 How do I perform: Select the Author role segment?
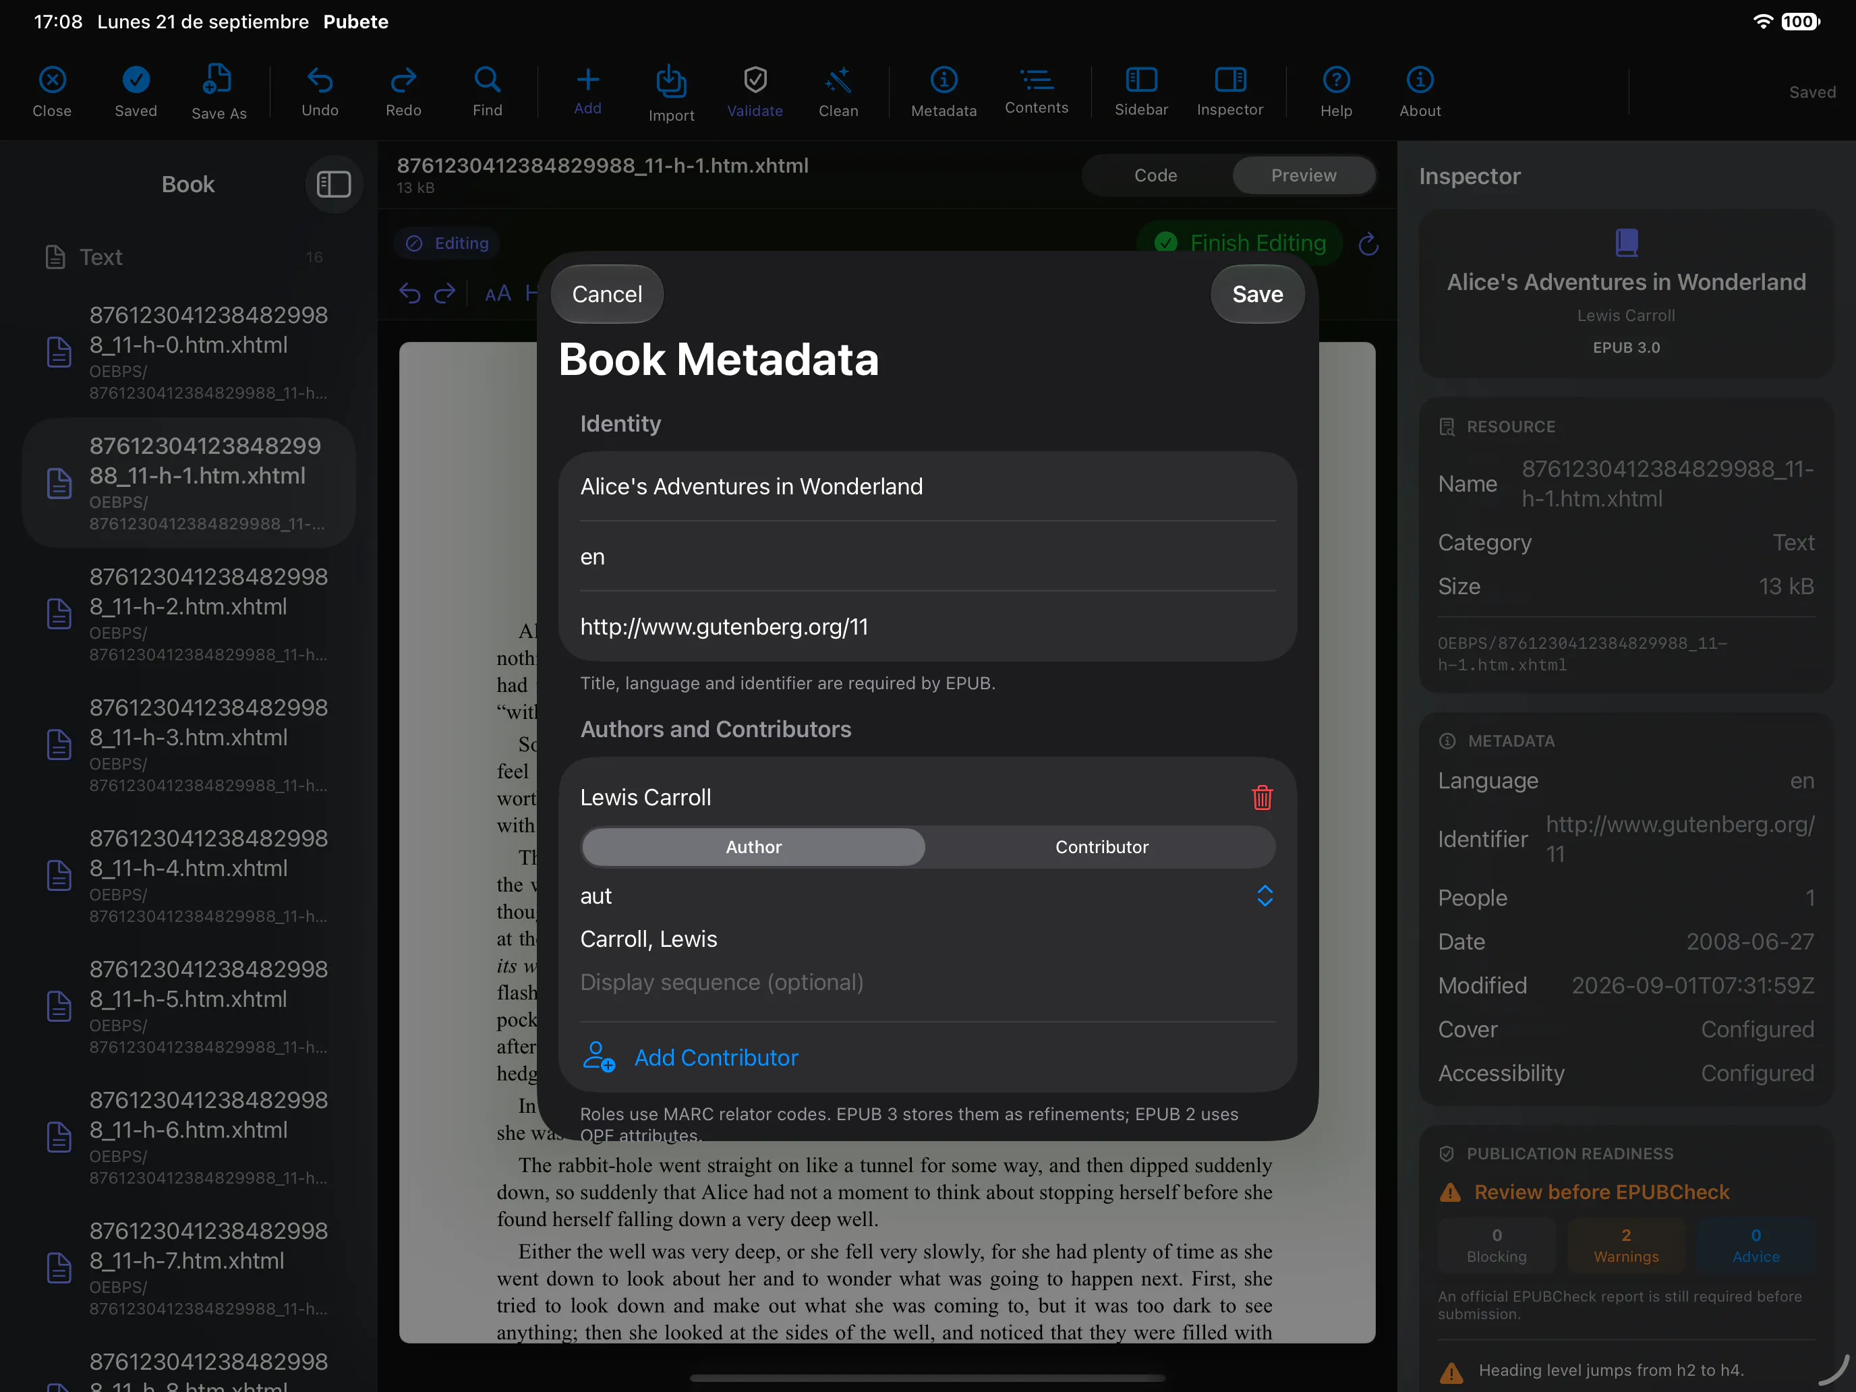point(753,846)
